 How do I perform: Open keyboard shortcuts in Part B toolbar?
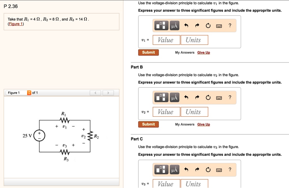[219, 98]
